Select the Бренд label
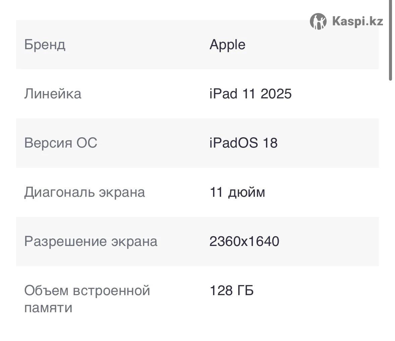Viewport: 395px width, 341px height. (x=45, y=45)
